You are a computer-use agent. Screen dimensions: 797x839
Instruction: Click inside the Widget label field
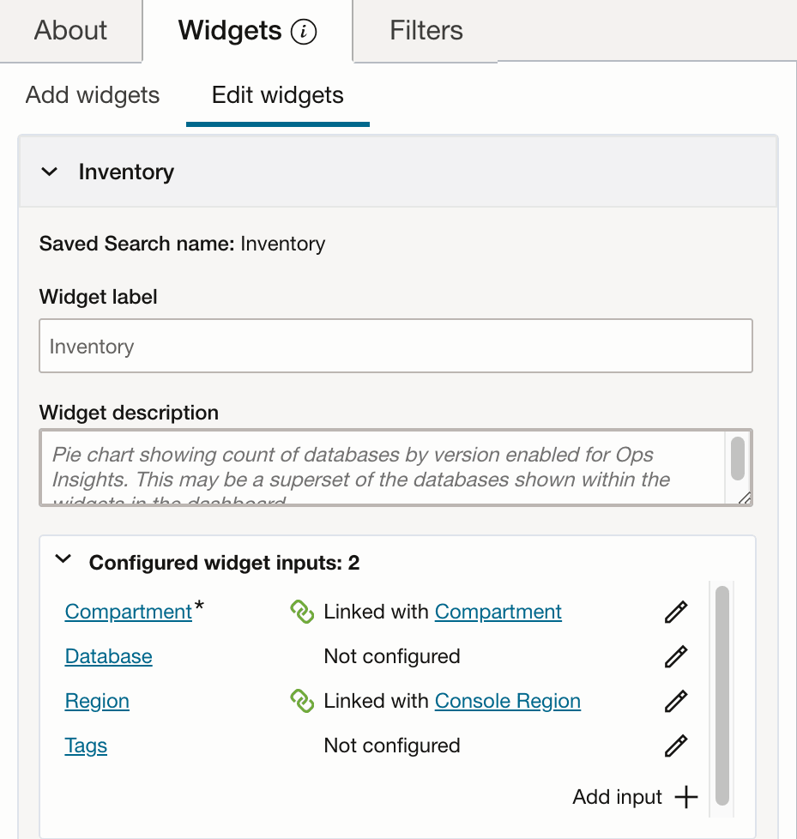click(395, 346)
